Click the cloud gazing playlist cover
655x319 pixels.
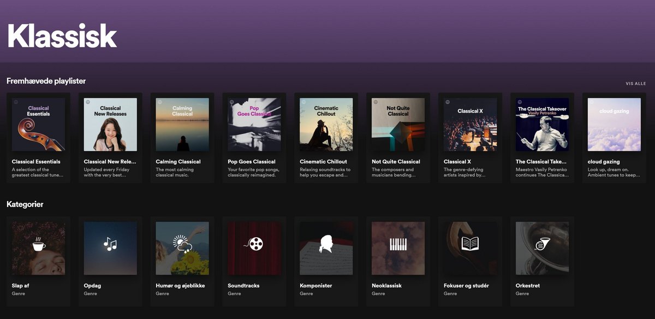coord(614,125)
